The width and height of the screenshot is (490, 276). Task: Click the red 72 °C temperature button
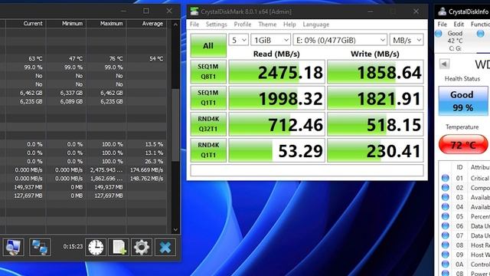463,145
